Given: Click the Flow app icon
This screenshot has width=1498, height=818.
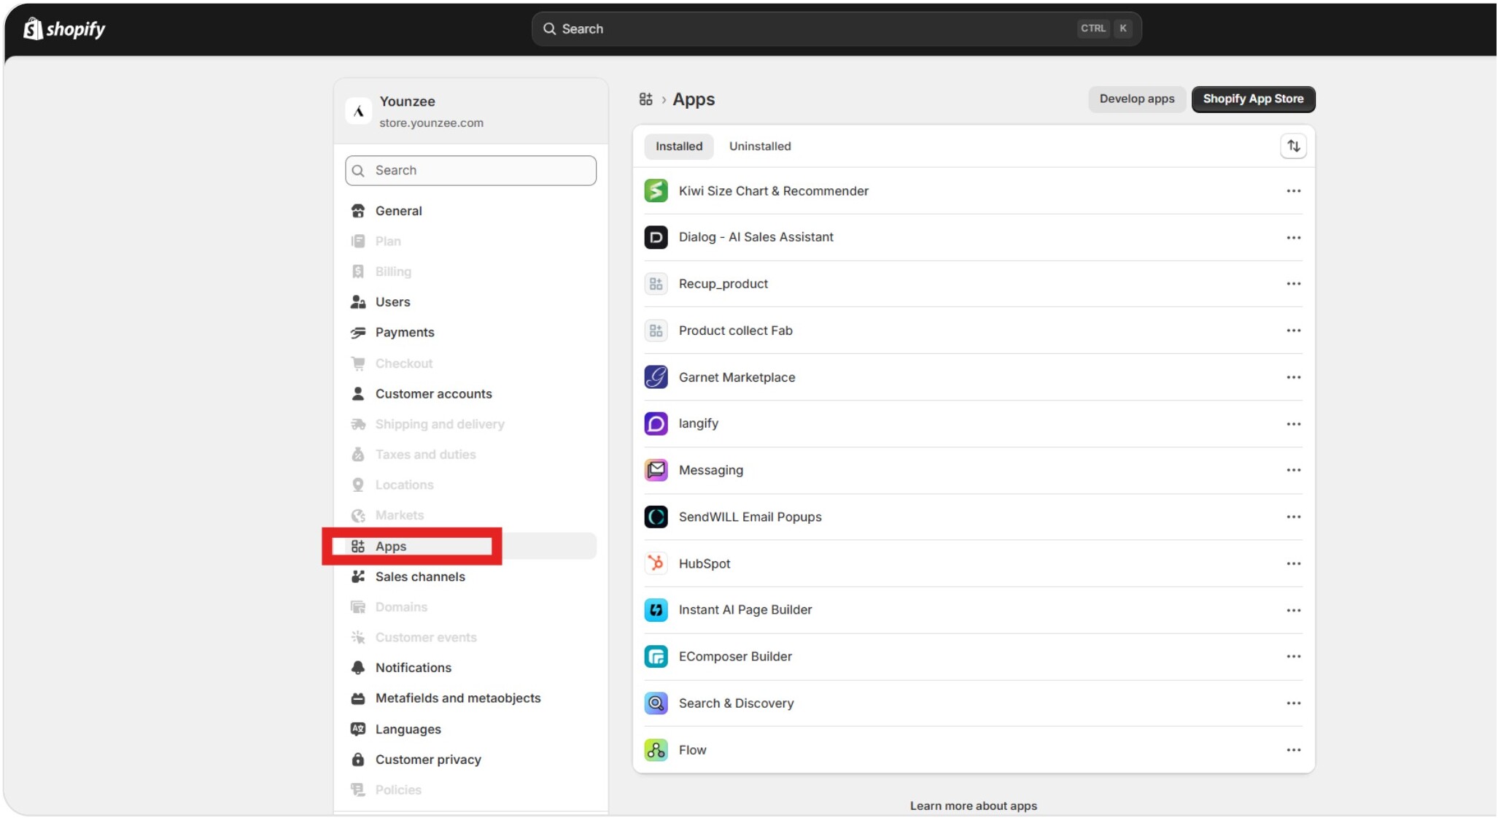Looking at the screenshot, I should 656,749.
